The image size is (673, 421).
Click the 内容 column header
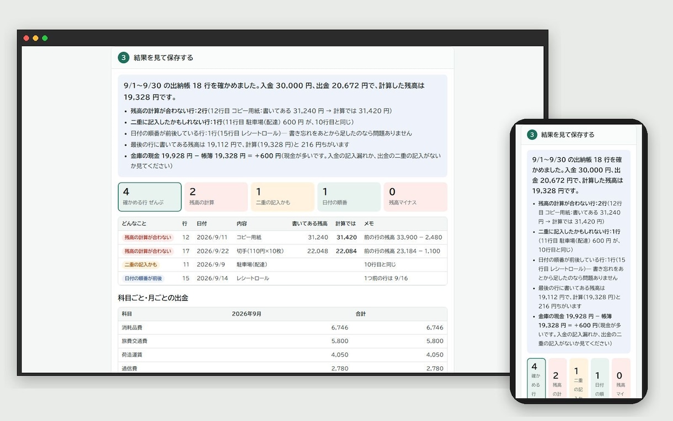(241, 223)
